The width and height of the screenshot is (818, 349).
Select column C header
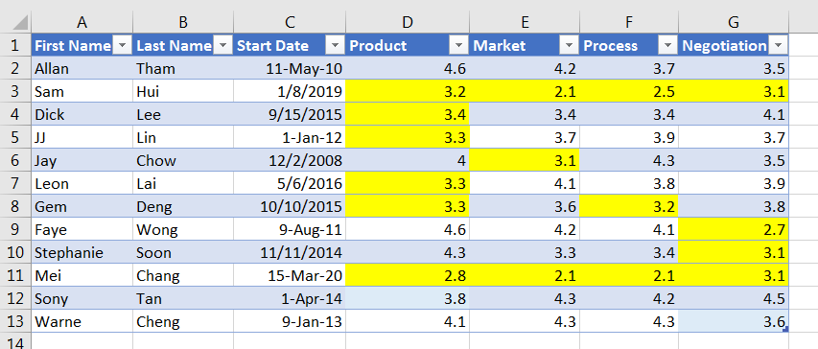[x=290, y=22]
